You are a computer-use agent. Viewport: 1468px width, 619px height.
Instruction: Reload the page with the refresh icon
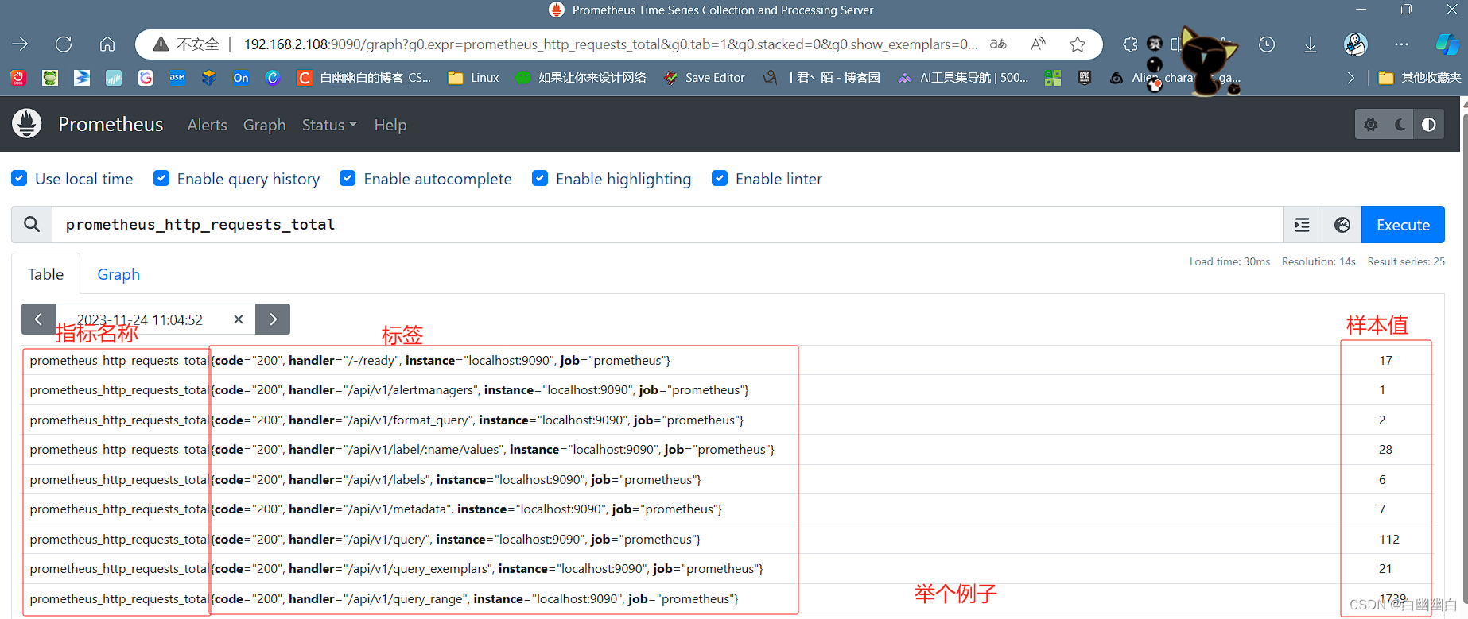tap(64, 44)
